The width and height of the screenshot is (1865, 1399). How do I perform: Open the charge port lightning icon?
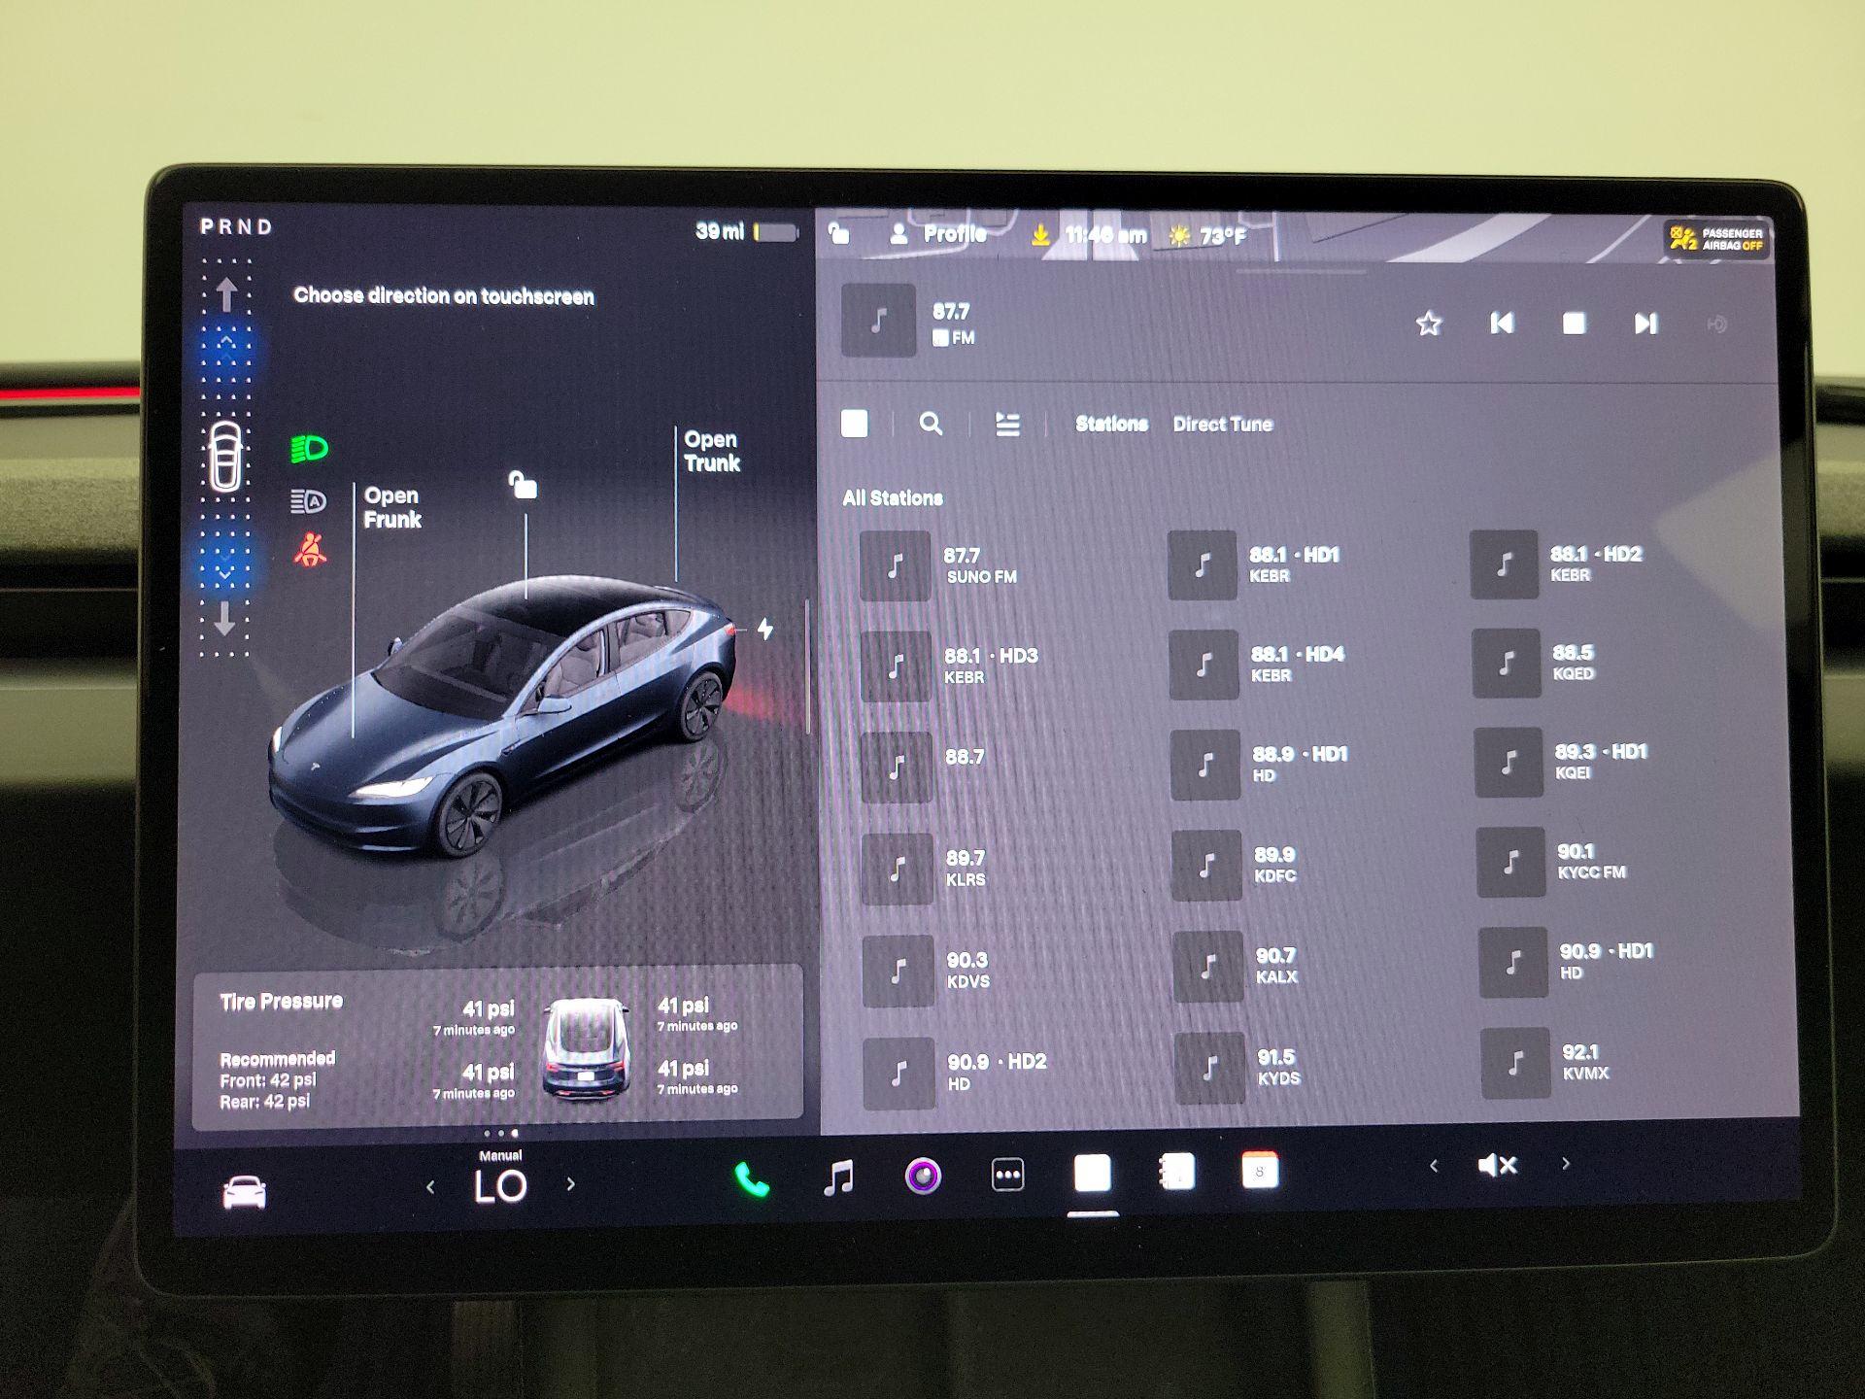(x=765, y=630)
